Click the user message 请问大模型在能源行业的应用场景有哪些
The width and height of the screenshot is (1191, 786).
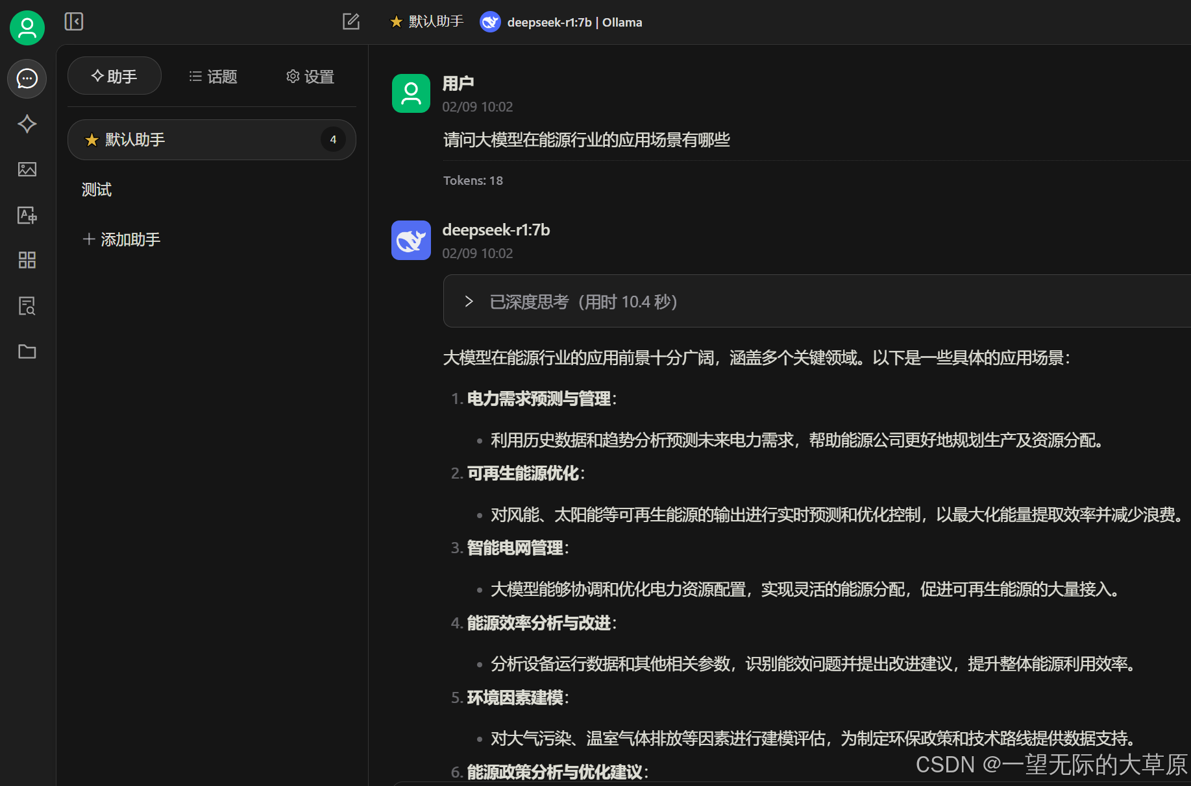point(587,139)
